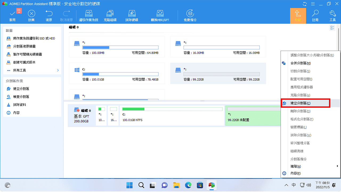Launch the 克隆磁碟 (Clone Disk) tool
The height and width of the screenshot is (192, 341).
click(110, 15)
